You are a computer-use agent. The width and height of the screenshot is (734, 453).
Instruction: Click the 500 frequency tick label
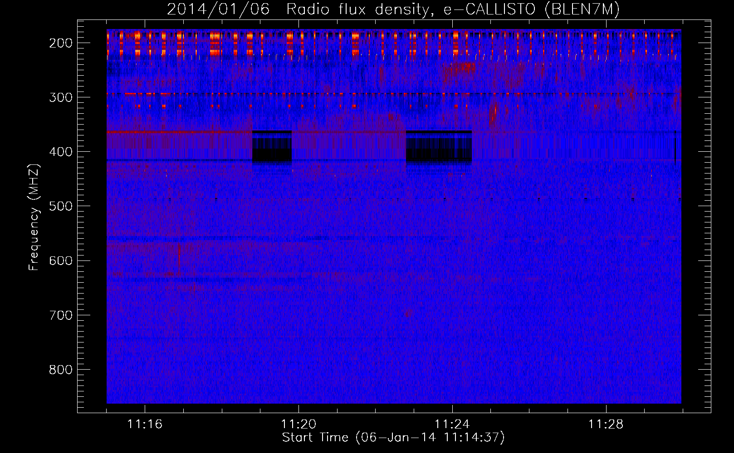point(61,206)
